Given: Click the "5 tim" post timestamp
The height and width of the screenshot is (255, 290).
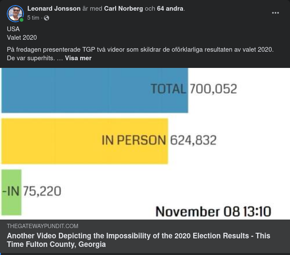Looking at the screenshot, I should click(33, 18).
